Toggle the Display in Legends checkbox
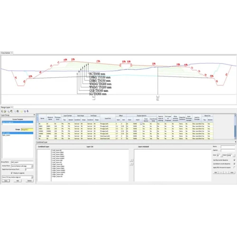 pyautogui.click(x=12, y=173)
